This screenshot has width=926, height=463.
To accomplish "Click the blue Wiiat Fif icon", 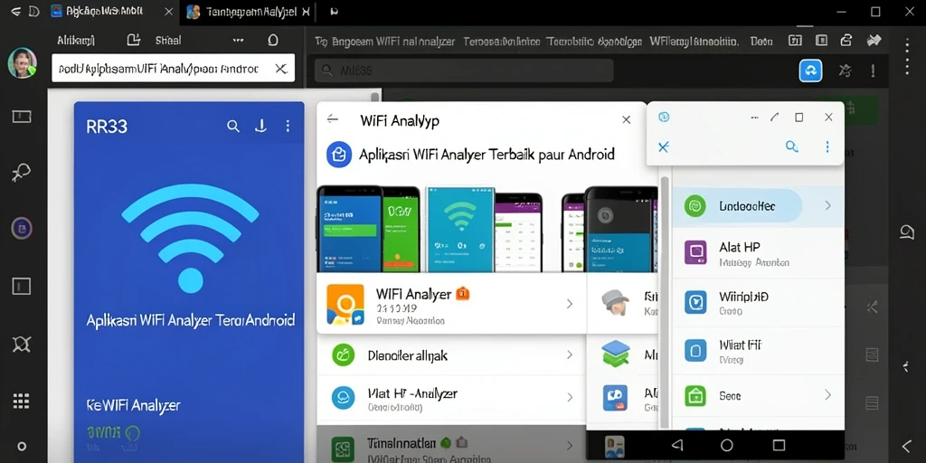I will [x=695, y=350].
